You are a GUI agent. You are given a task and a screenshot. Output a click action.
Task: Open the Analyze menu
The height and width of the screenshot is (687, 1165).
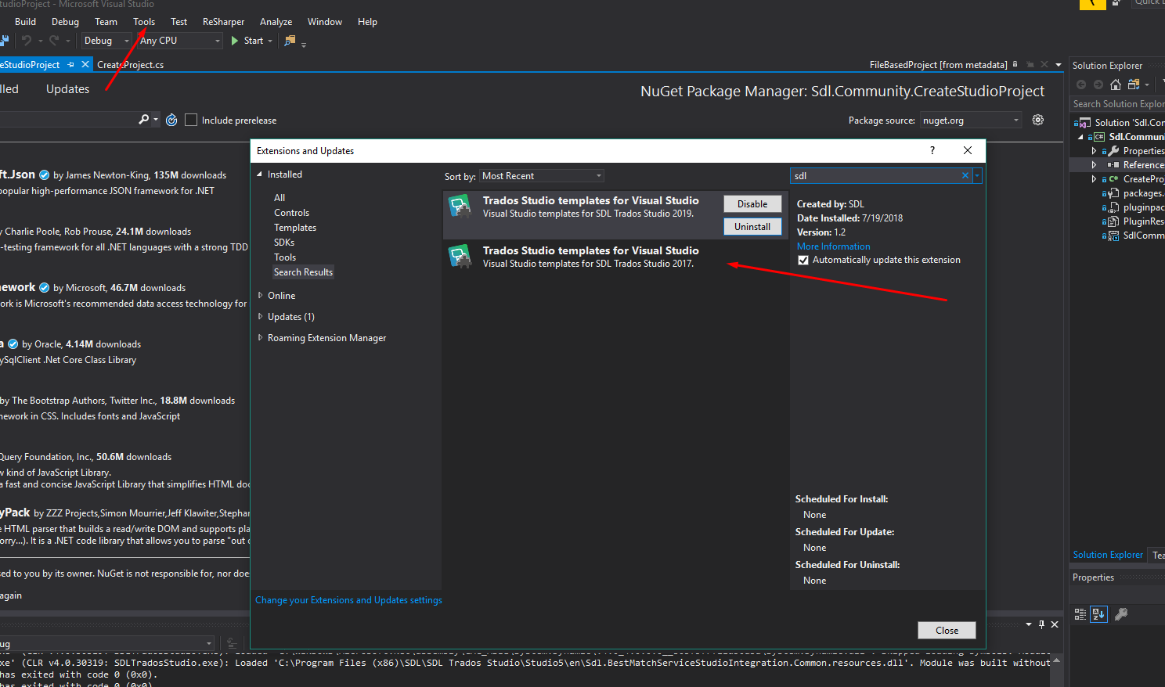tap(276, 22)
